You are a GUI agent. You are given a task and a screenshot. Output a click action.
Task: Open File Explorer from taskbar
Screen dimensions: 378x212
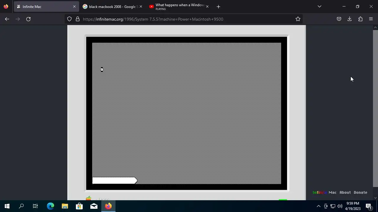point(65,206)
